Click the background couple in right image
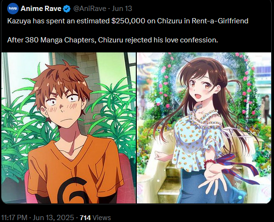274x222 pixels. (x=265, y=109)
